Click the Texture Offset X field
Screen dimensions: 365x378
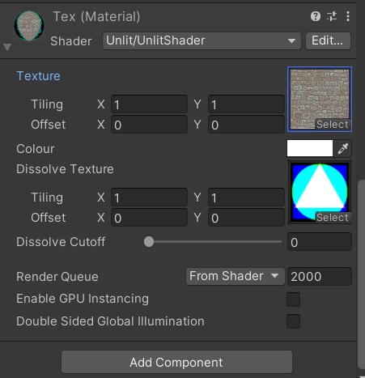tap(149, 125)
